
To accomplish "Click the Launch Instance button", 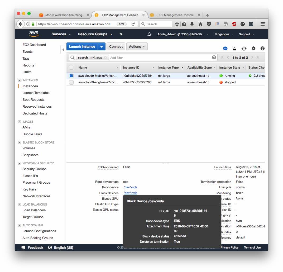I will point(82,47).
